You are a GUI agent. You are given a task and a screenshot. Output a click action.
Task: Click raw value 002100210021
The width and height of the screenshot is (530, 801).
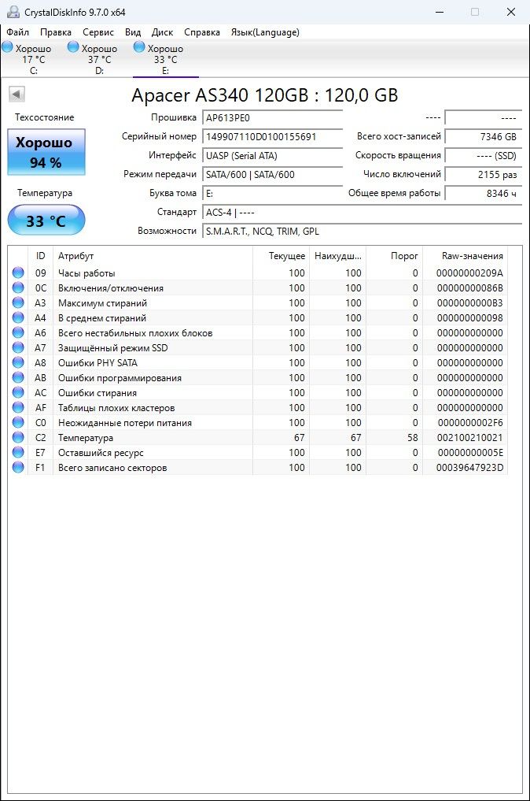tap(469, 438)
